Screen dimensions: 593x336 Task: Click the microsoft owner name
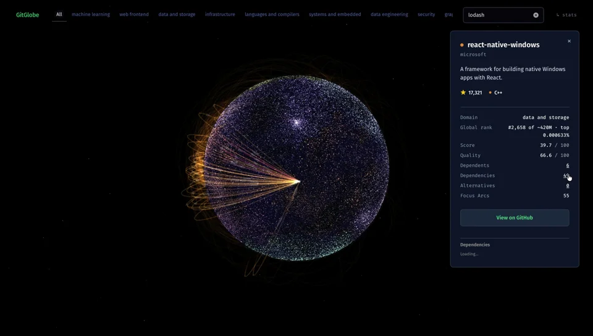pos(473,54)
